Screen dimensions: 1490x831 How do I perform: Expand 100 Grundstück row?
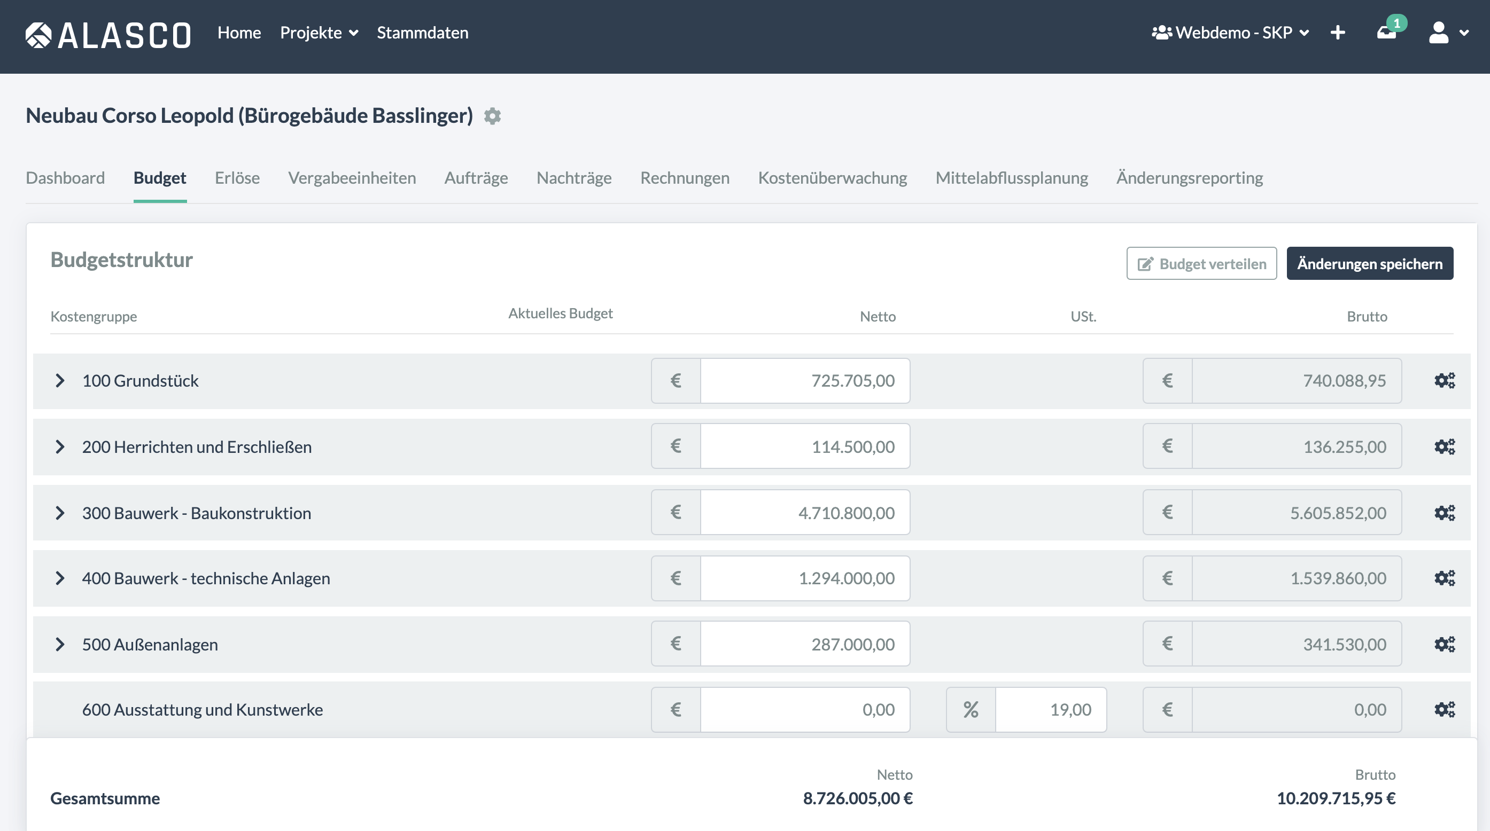(59, 380)
